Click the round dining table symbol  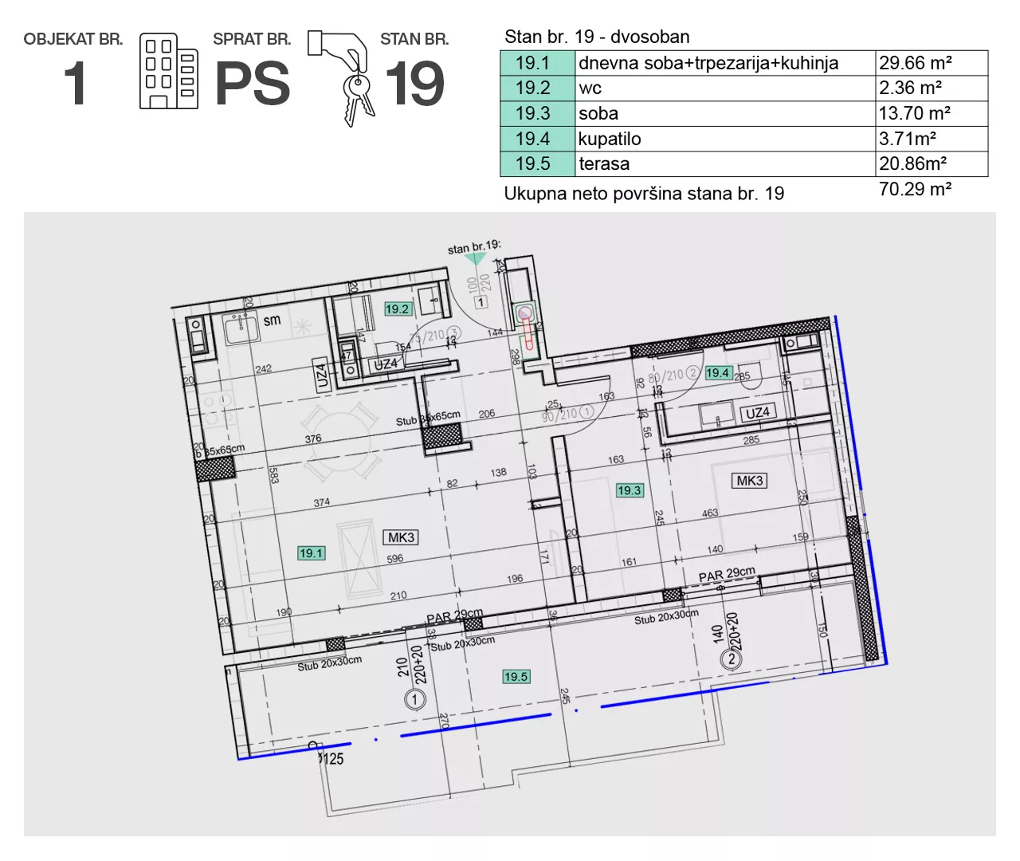point(340,441)
